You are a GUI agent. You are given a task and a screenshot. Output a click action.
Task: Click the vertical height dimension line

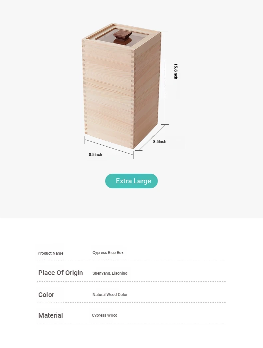[165, 78]
